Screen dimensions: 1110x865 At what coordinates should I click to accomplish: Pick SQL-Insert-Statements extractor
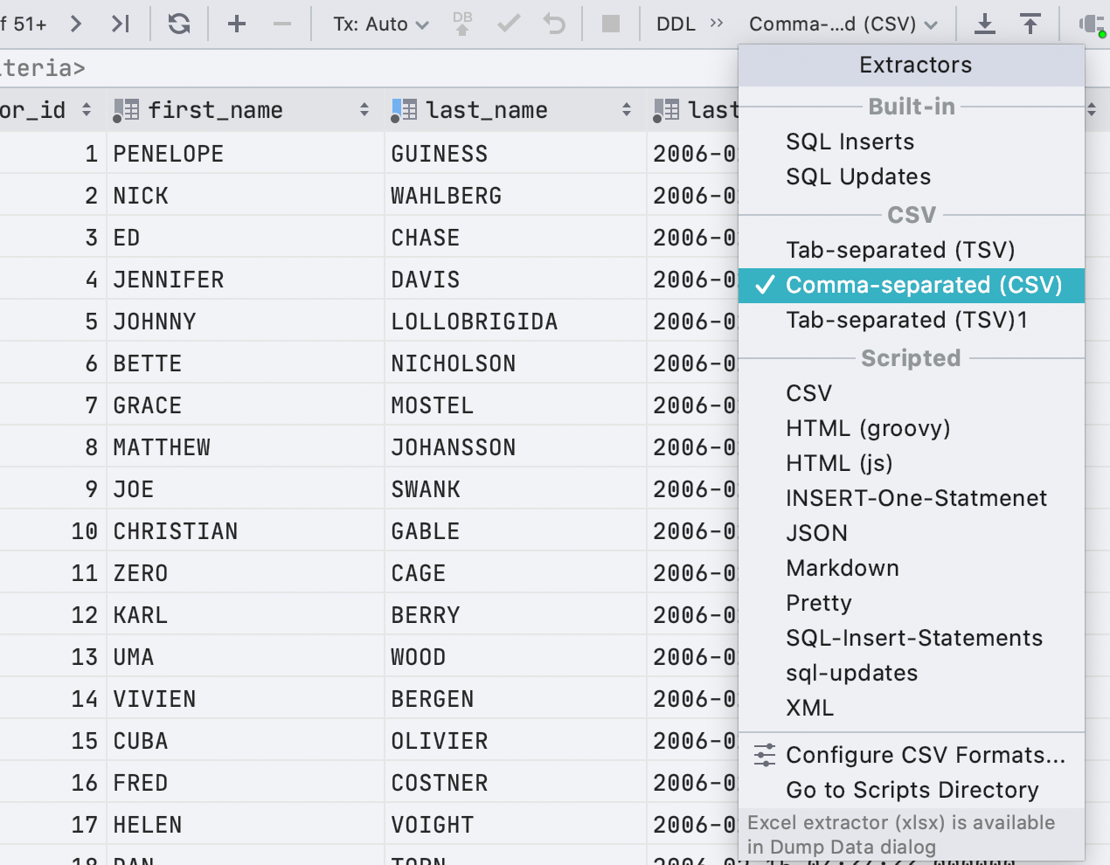[912, 638]
